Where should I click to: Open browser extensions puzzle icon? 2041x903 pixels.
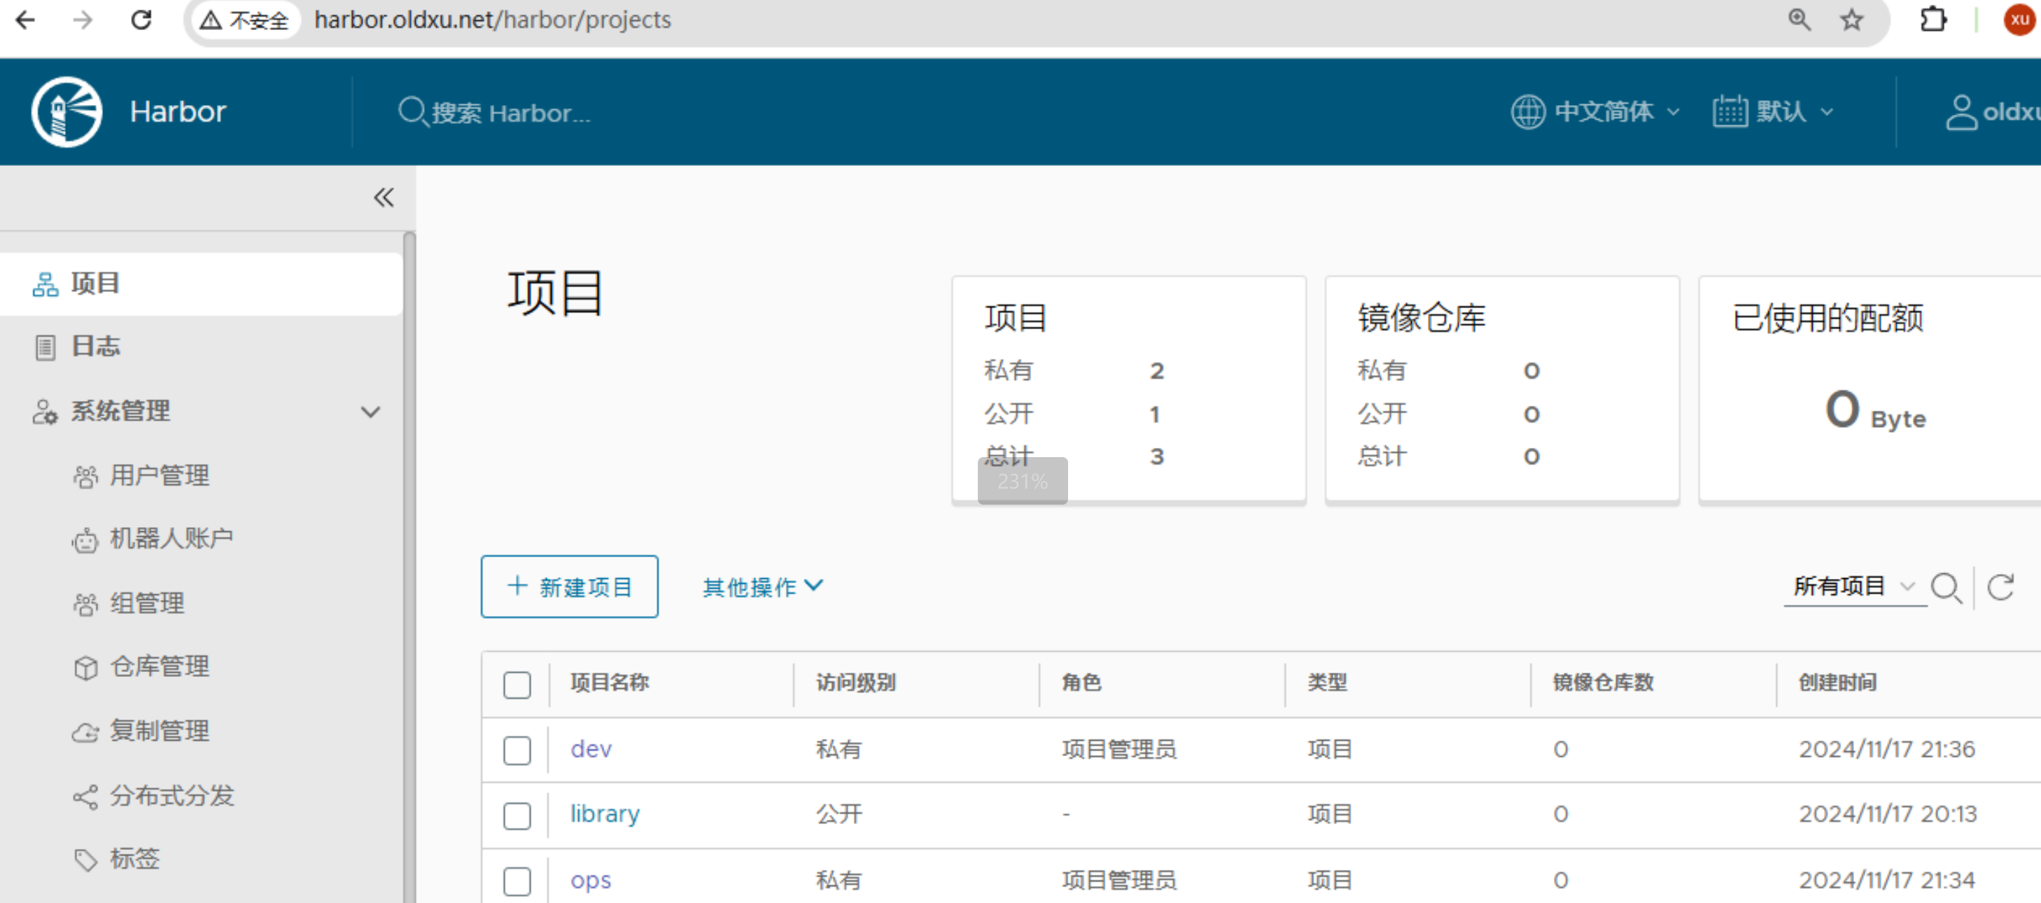[1933, 20]
